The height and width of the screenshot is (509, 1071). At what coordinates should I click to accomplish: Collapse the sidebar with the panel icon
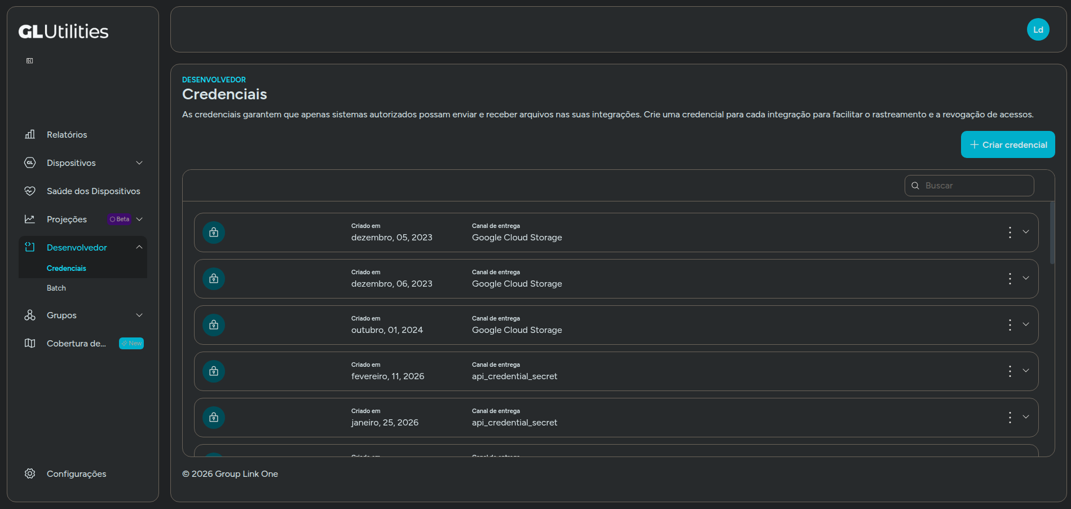pos(30,60)
